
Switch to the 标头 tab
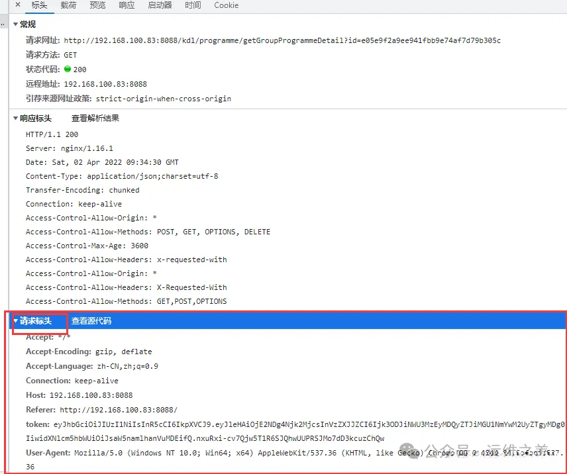39,5
